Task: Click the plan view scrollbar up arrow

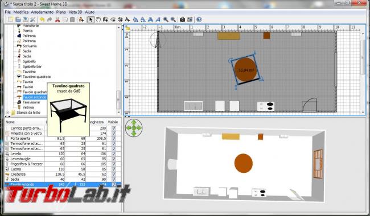Action: click(x=363, y=34)
